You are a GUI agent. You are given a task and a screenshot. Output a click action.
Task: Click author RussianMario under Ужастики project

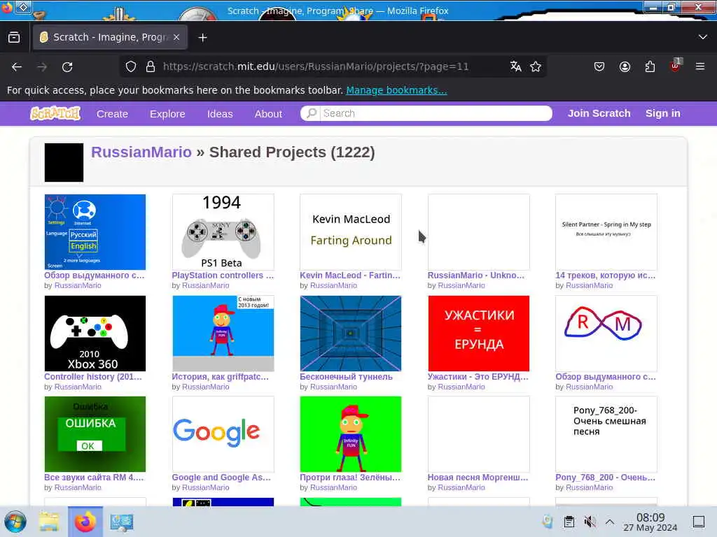tap(461, 387)
